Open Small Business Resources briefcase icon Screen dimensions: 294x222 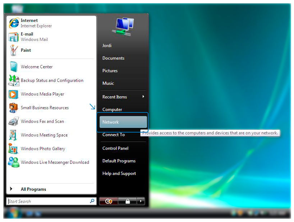point(14,108)
